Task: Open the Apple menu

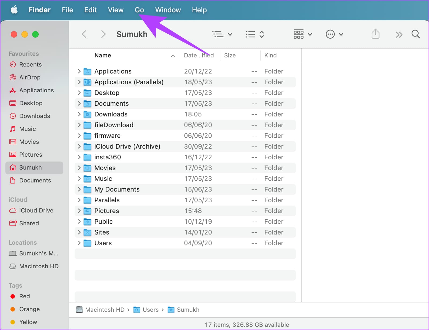Action: click(x=14, y=10)
